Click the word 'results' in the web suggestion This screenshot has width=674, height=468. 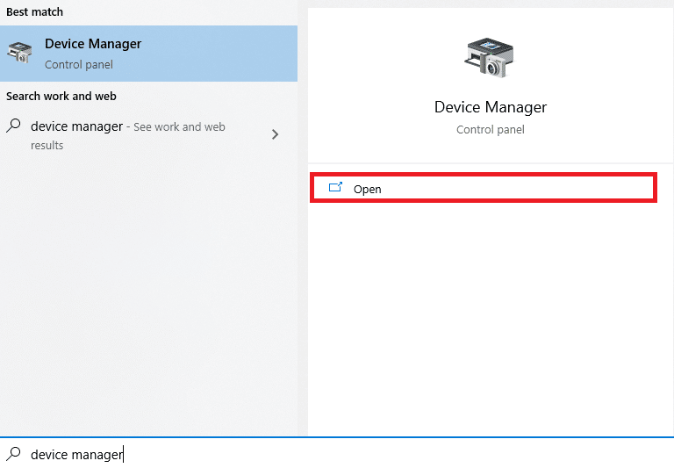pyautogui.click(x=47, y=146)
